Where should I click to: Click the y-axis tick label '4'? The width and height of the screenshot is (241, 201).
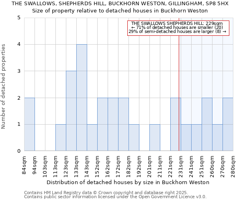[x=19, y=44]
